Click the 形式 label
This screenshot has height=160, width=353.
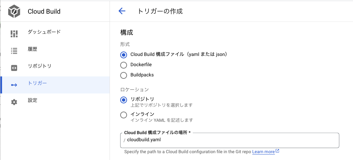click(125, 44)
